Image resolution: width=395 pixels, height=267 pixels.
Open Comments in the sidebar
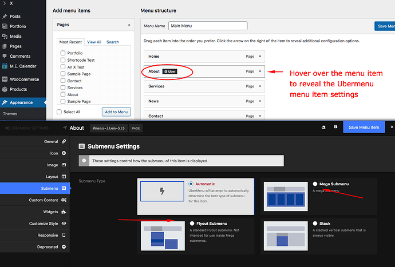pyautogui.click(x=20, y=56)
